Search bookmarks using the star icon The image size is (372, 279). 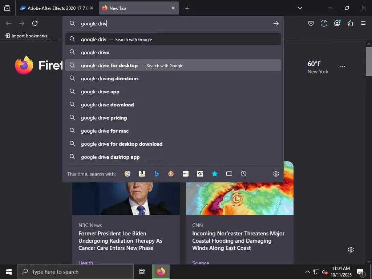coord(214,174)
